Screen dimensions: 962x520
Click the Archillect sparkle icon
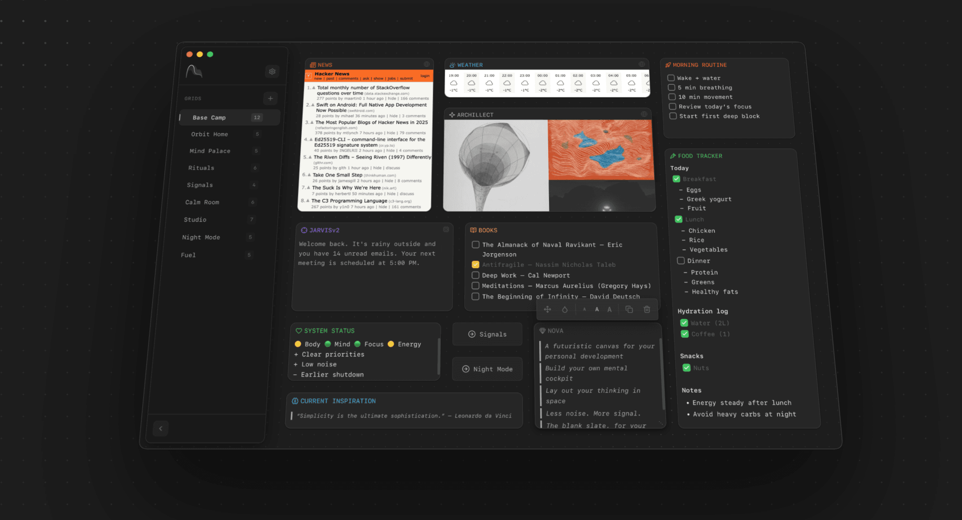tap(452, 115)
